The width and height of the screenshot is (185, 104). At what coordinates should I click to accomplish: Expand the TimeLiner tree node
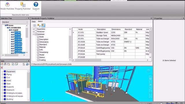pyautogui.click(x=34, y=31)
